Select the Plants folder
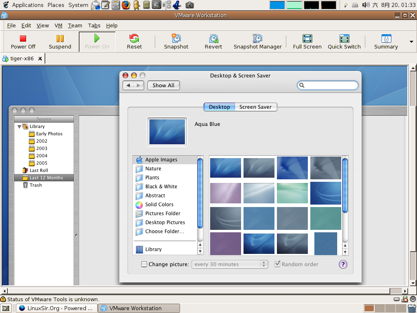Image resolution: width=417 pixels, height=313 pixels. (165, 178)
